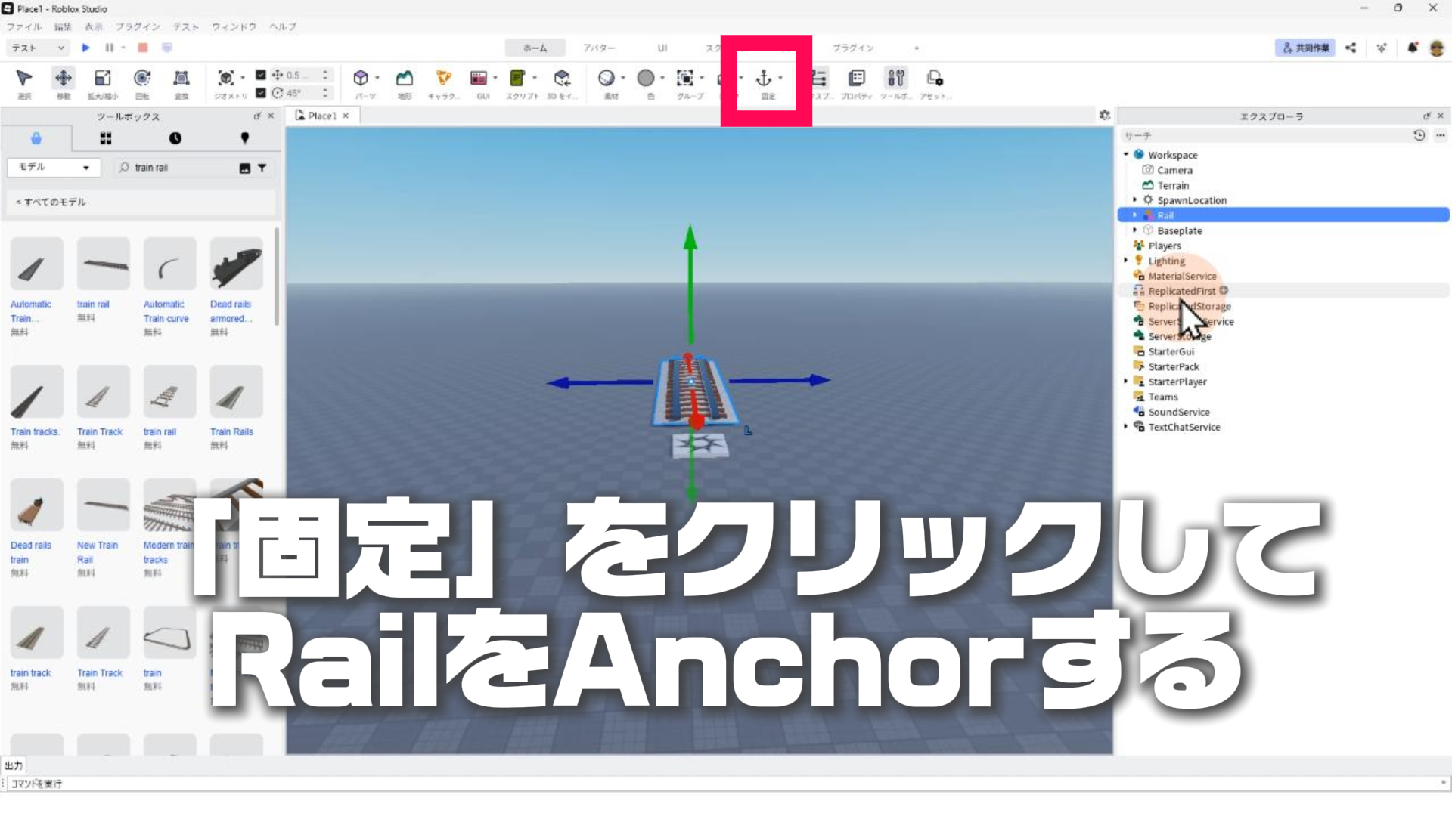
Task: Open the ファイル menu
Action: (x=23, y=26)
